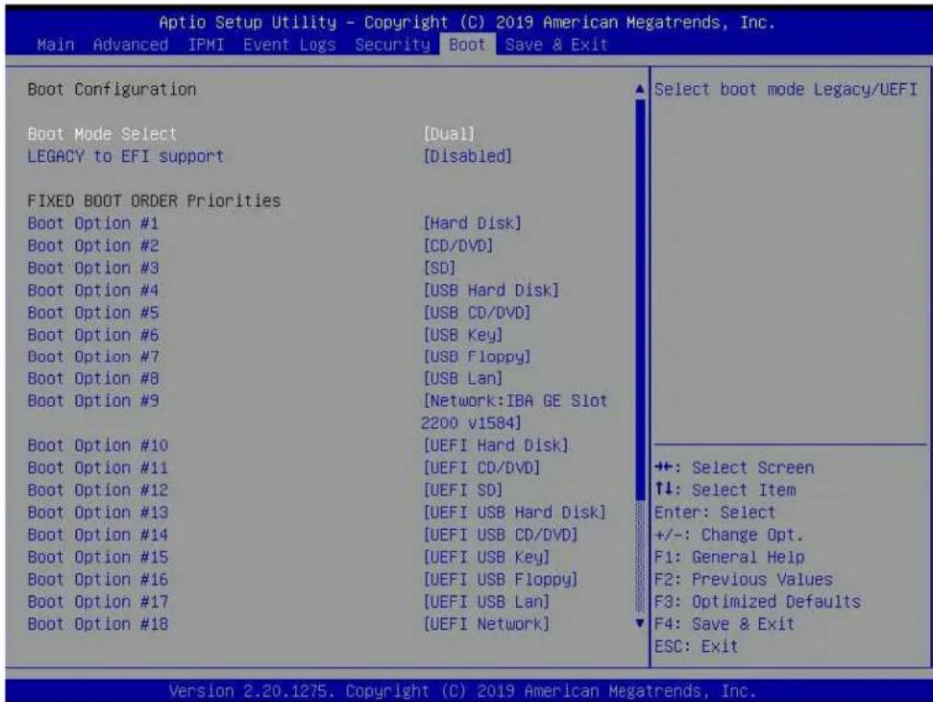Change the [USB Hard Disk] value
Viewport: 933px width, 702px height.
(x=491, y=290)
